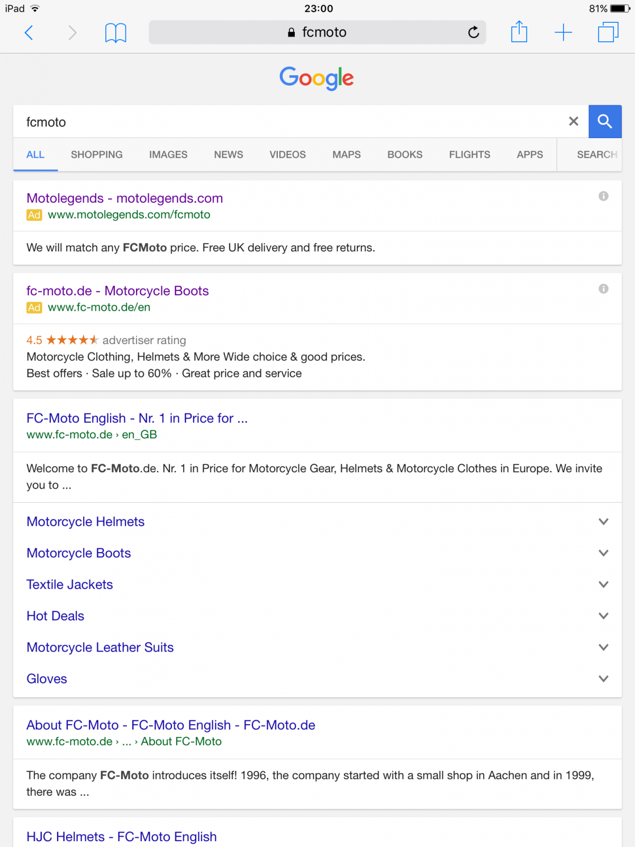Reload the page with refresh icon

point(474,33)
